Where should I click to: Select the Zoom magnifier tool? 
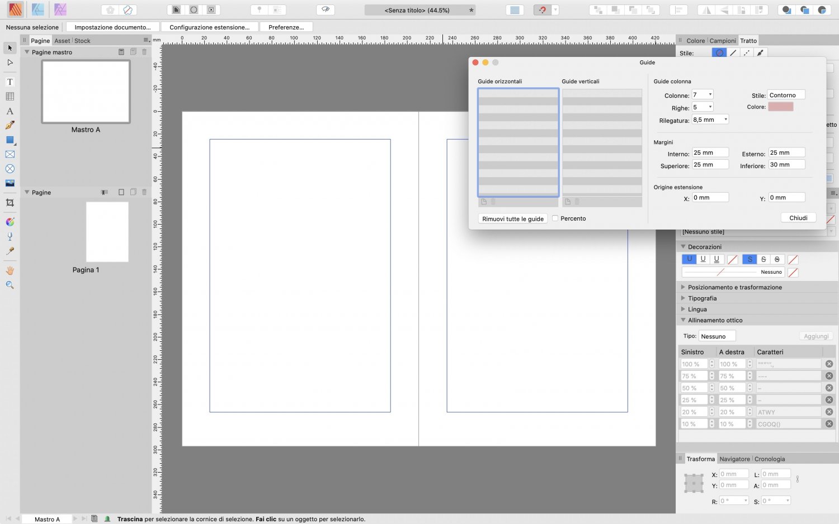pyautogui.click(x=10, y=285)
